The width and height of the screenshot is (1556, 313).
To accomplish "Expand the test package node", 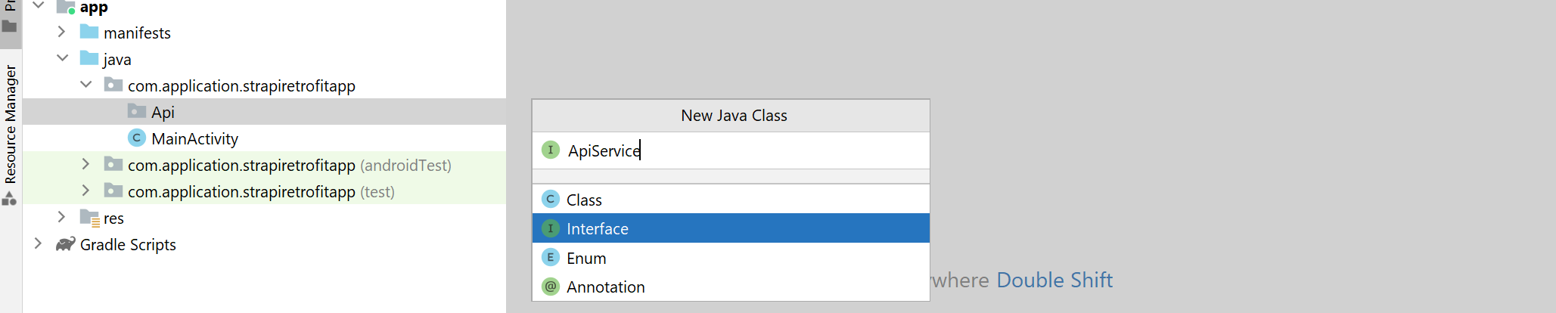I will (x=85, y=191).
